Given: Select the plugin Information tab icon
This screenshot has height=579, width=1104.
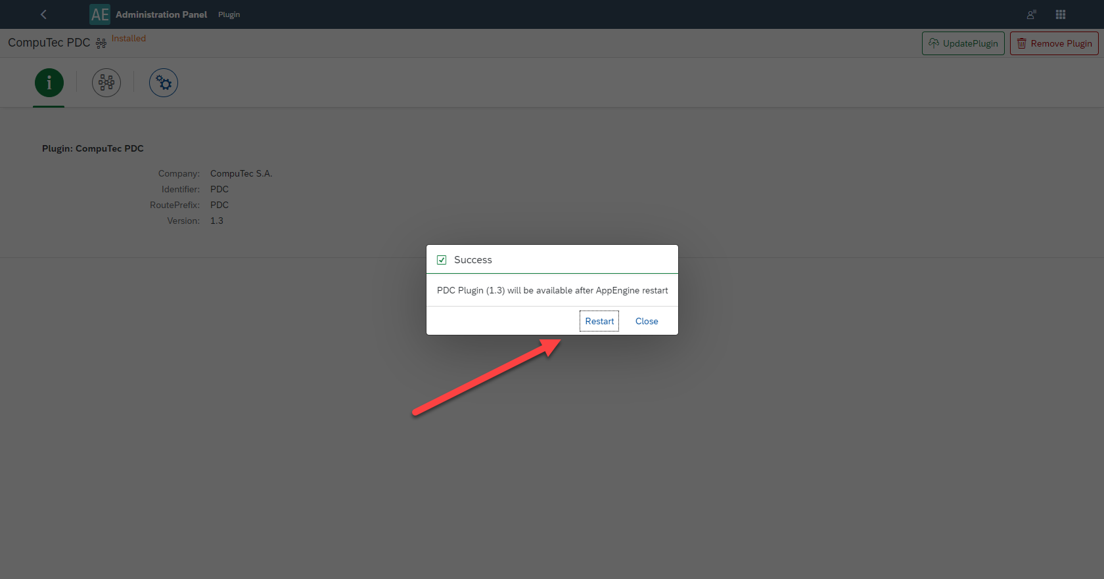Looking at the screenshot, I should click(x=49, y=83).
